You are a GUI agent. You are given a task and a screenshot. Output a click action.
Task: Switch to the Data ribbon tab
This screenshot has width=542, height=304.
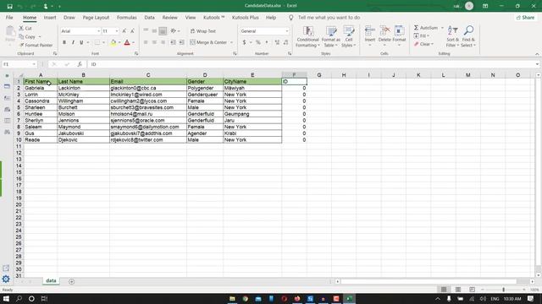click(x=149, y=17)
